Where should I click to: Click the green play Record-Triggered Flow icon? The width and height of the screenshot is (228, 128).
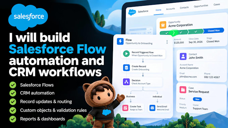coord(126,53)
